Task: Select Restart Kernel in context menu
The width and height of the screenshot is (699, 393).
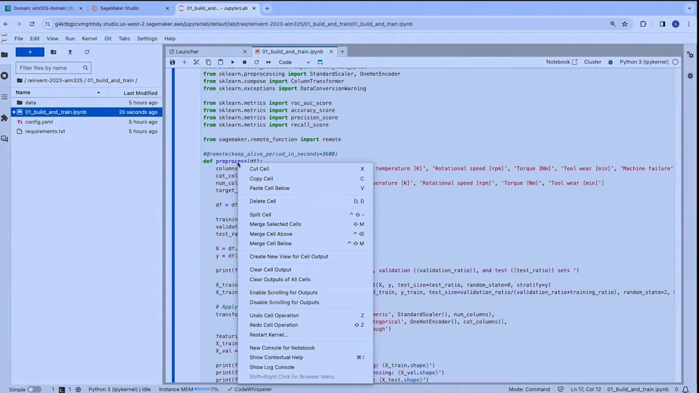Action: [306, 335]
